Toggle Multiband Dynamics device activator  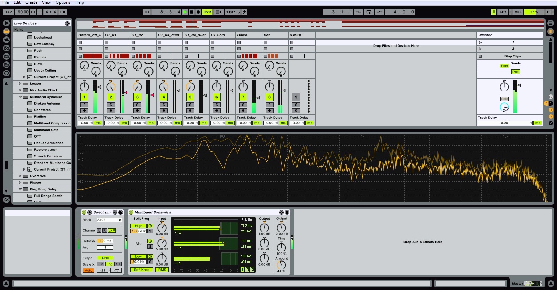pyautogui.click(x=131, y=212)
